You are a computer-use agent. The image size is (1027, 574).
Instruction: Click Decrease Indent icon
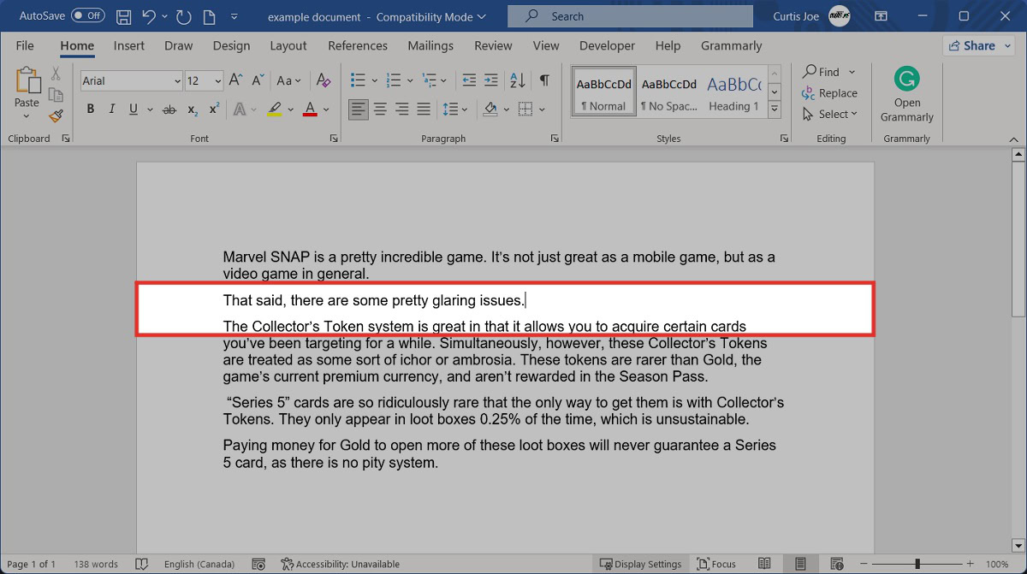(x=469, y=80)
